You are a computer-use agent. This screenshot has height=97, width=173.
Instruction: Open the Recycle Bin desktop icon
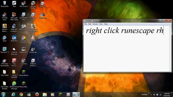coord(5,4)
